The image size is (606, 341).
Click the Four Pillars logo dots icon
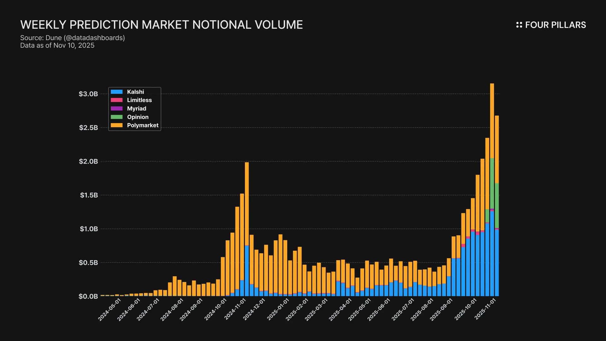click(x=519, y=25)
